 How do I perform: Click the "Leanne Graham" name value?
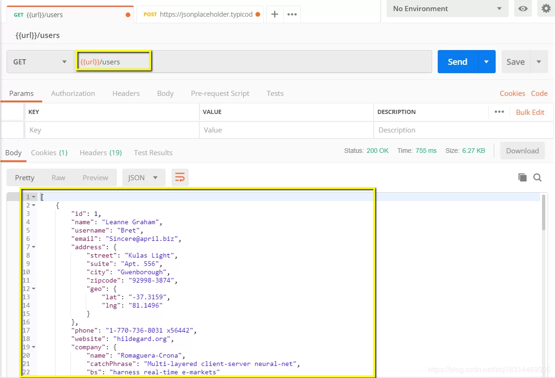click(130, 222)
